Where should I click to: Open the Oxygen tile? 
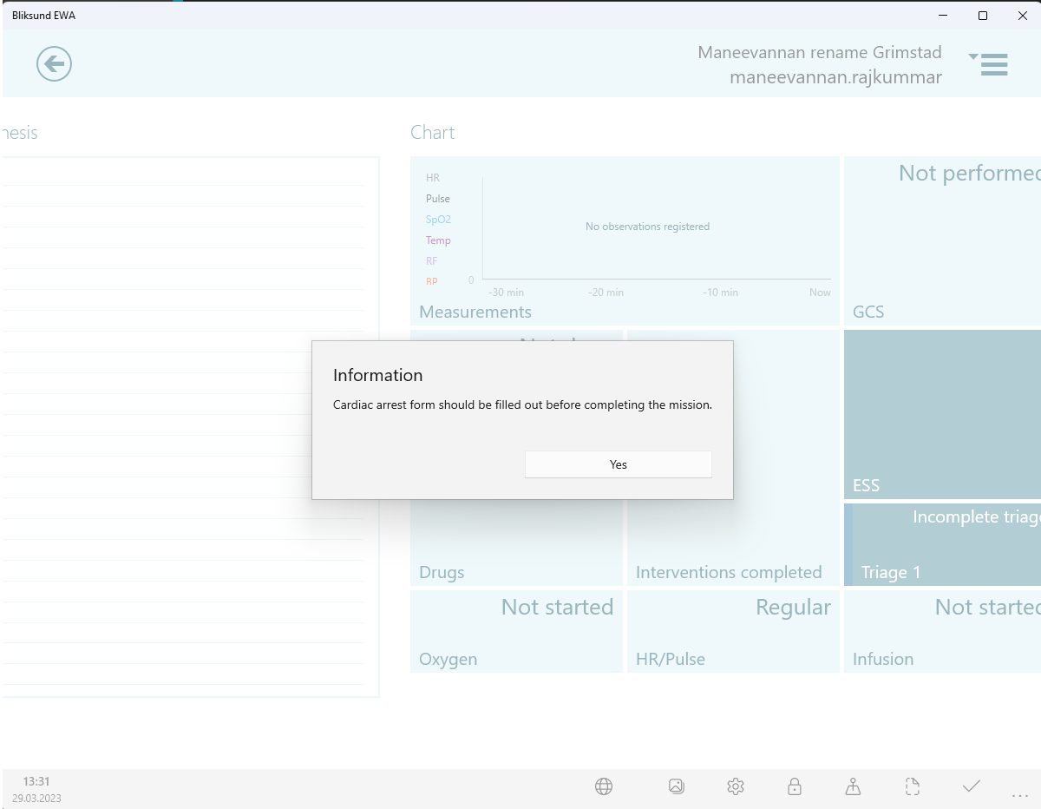tap(516, 631)
